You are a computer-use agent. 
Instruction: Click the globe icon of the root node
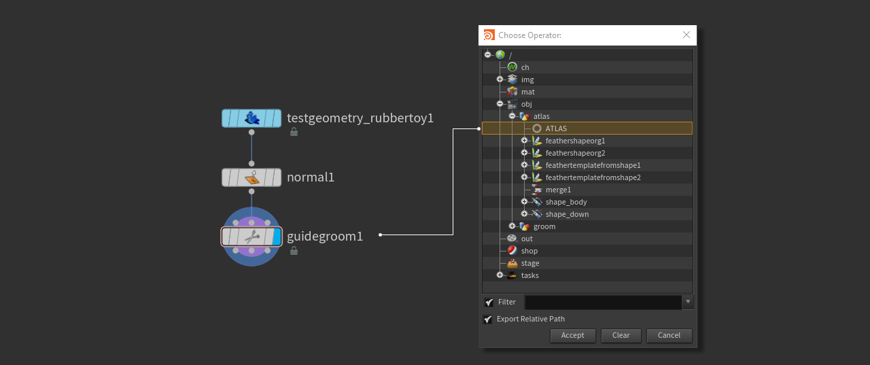point(500,55)
